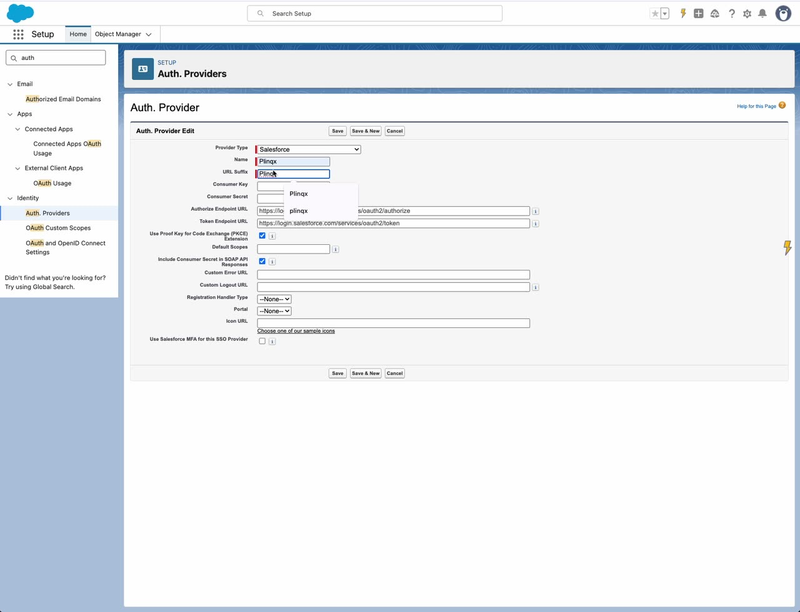This screenshot has height=612, width=800.
Task: Click the favorites star icon
Action: [655, 13]
